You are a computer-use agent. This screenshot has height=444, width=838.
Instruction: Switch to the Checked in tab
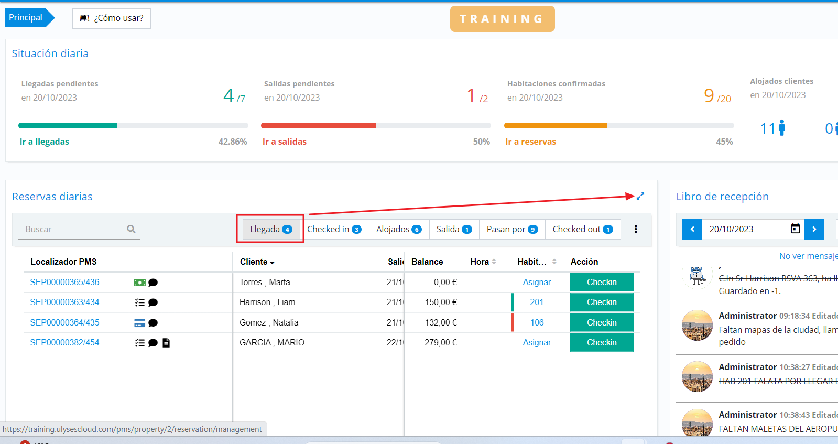pos(334,229)
